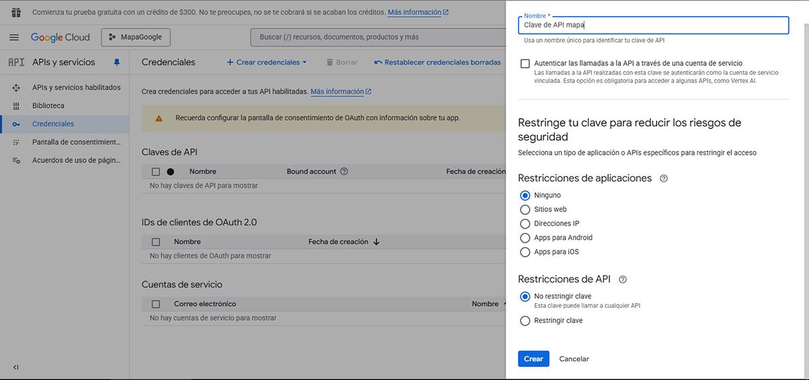The image size is (809, 380).
Task: Click the trash icon on Borrar
Action: (330, 62)
